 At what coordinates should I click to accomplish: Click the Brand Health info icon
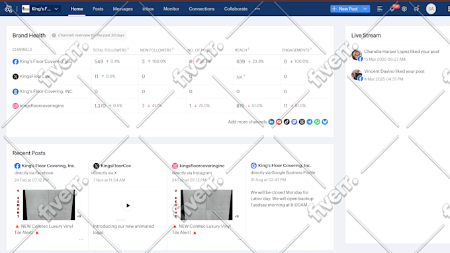[x=54, y=35]
